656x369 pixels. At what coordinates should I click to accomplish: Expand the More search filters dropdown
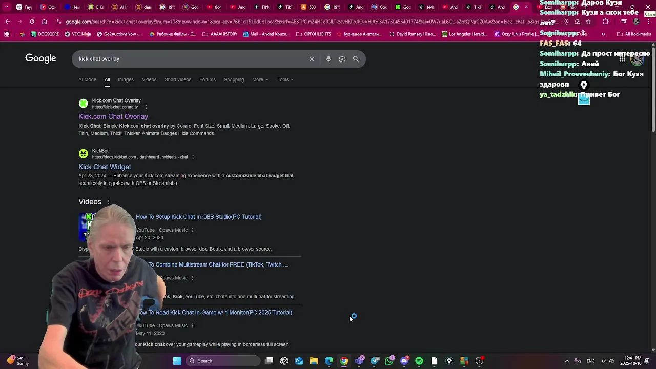coord(260,79)
